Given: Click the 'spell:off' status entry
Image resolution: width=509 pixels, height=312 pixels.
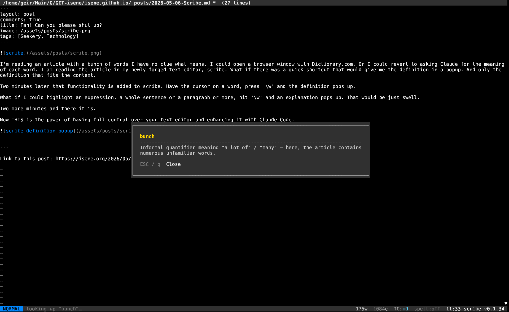Looking at the screenshot, I should coord(427,309).
